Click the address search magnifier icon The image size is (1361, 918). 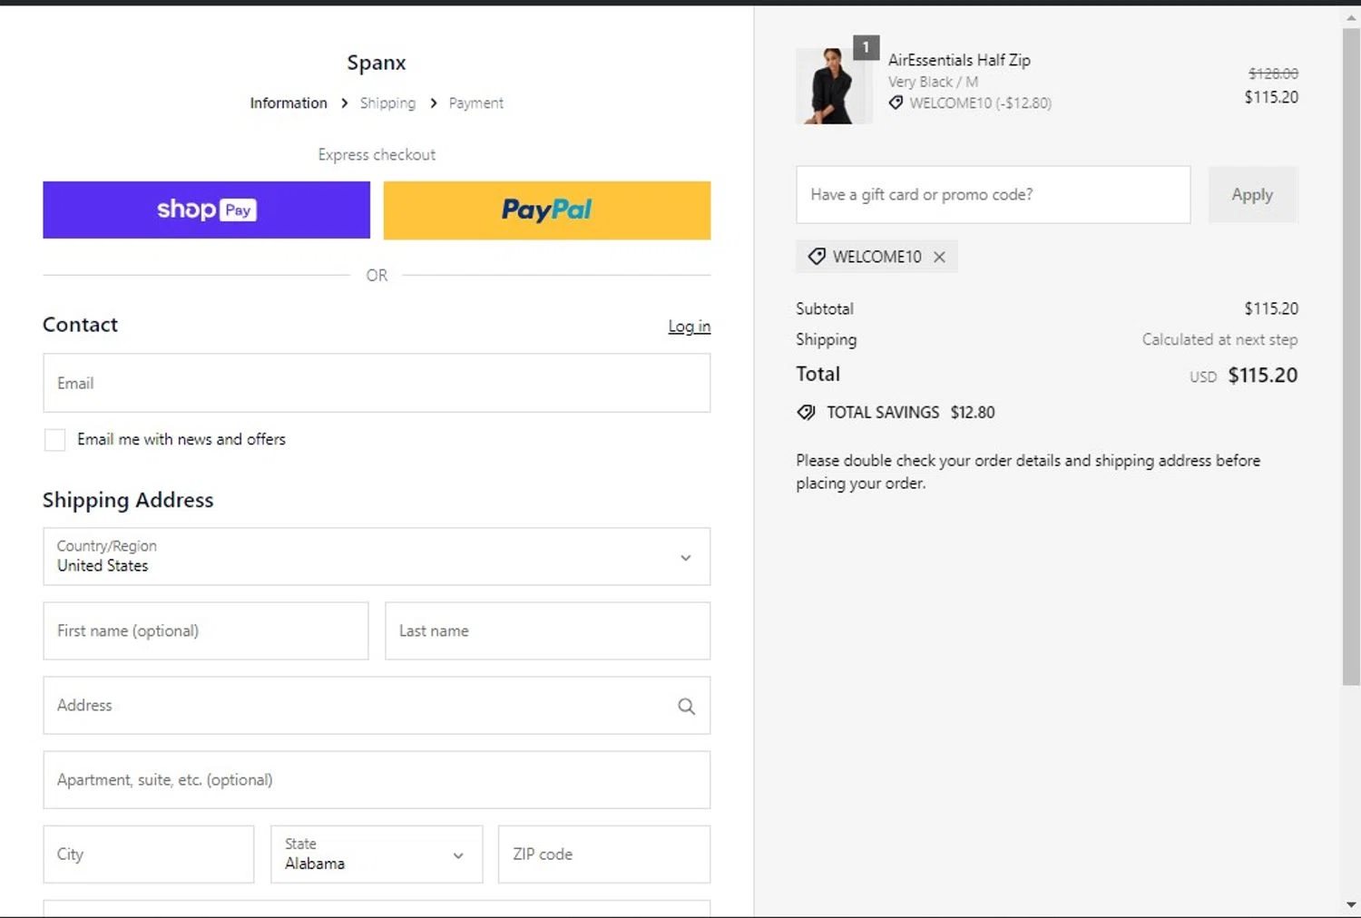pyautogui.click(x=686, y=706)
